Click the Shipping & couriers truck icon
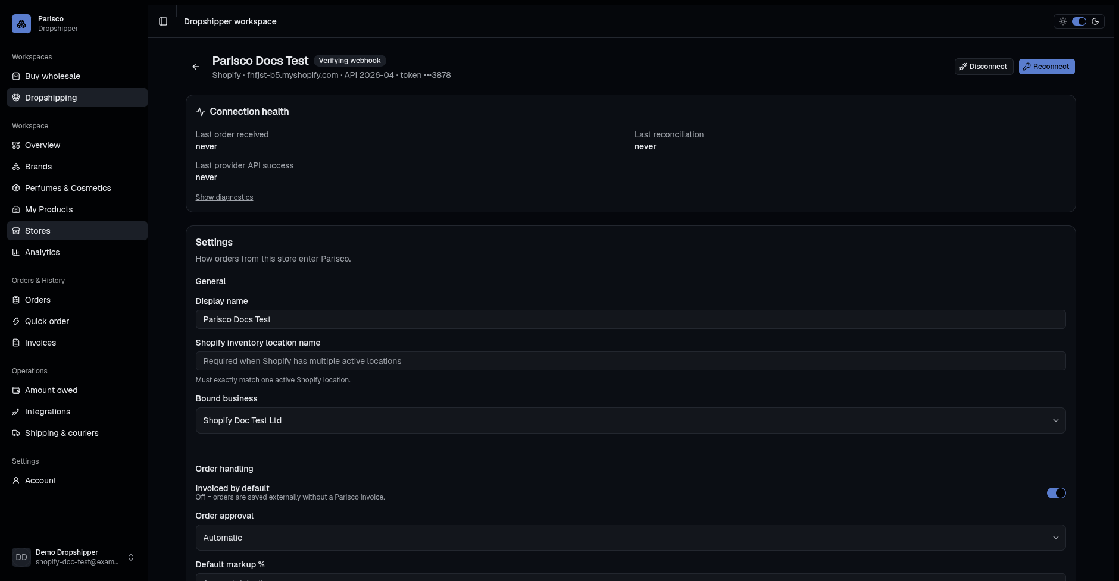The image size is (1119, 581). [x=16, y=433]
